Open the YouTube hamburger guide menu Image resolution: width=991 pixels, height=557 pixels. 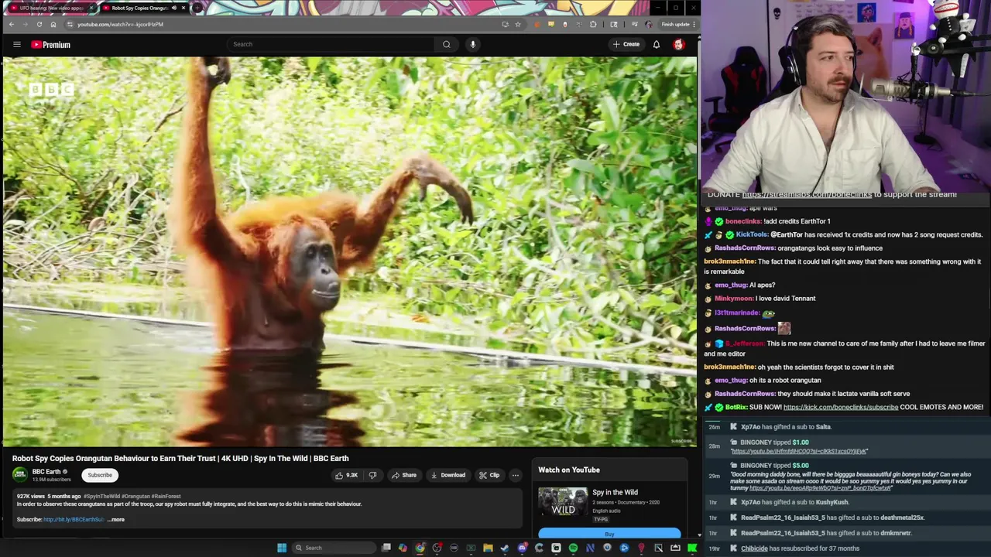(x=16, y=44)
